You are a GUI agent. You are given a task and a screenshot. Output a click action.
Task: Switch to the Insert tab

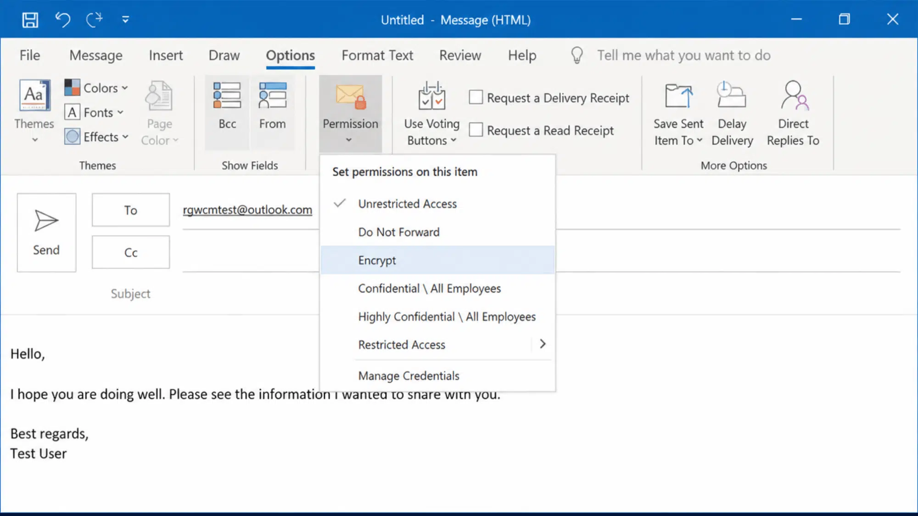coord(166,55)
